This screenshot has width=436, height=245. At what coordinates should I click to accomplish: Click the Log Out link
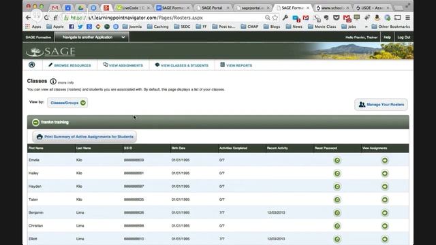(404, 37)
